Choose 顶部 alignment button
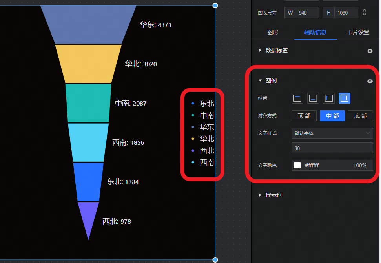381x263 pixels. (x=304, y=116)
